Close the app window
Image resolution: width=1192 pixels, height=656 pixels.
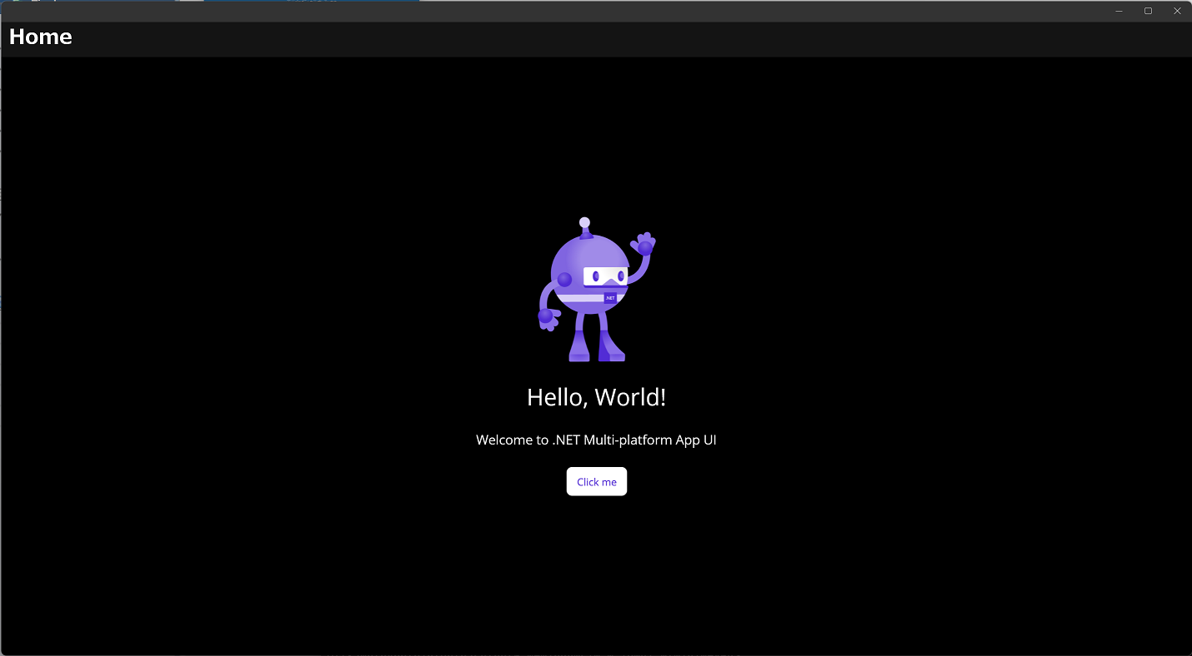pos(1177,11)
